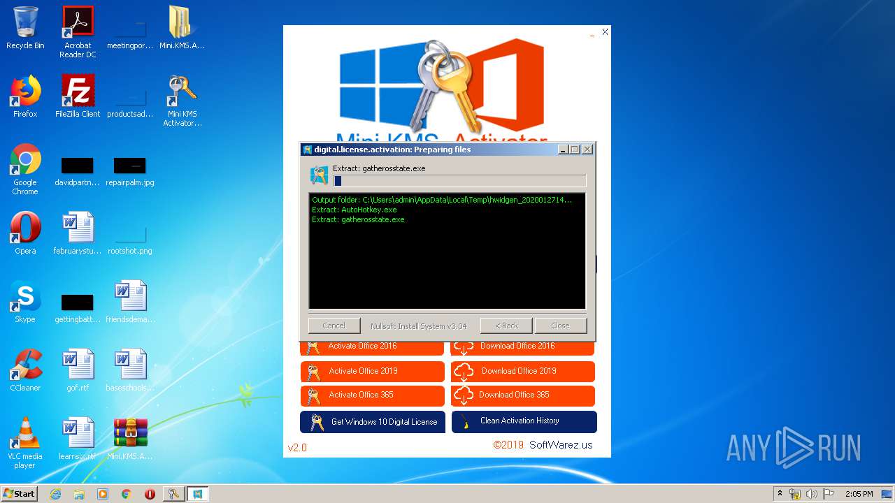Launch Firefox from the desktop

[25, 96]
